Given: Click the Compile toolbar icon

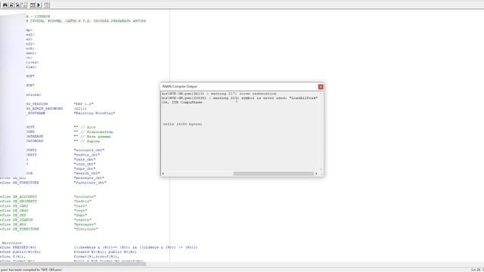Looking at the screenshot, I should pos(33,5).
